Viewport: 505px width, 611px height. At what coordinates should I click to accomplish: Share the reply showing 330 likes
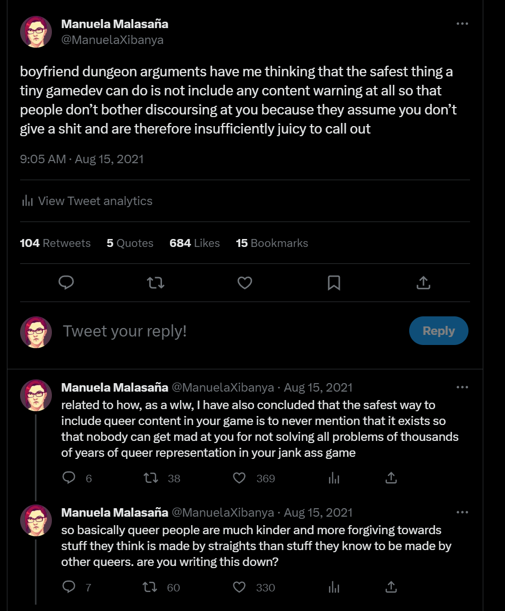[x=391, y=587]
